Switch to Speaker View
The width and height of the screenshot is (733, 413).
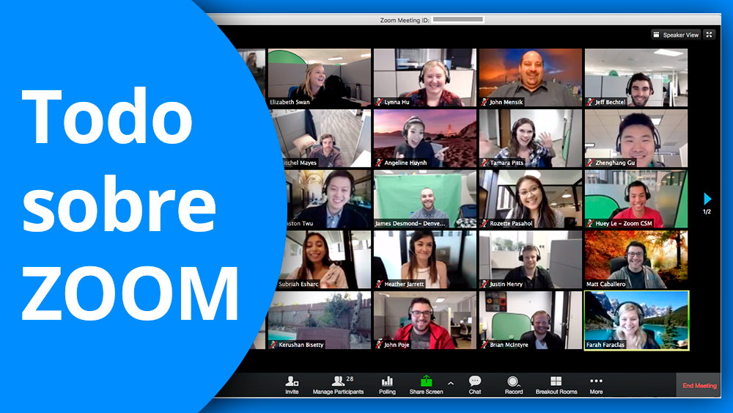(x=676, y=34)
